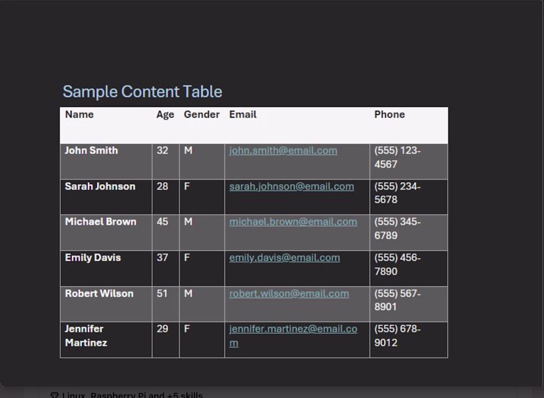
Task: Click the Jennifer Martinez name cell
Action: click(106, 340)
